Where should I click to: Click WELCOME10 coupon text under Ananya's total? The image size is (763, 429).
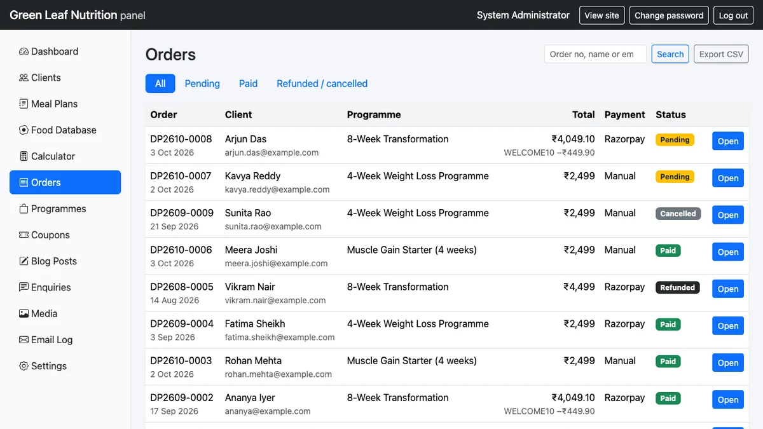[x=529, y=411]
